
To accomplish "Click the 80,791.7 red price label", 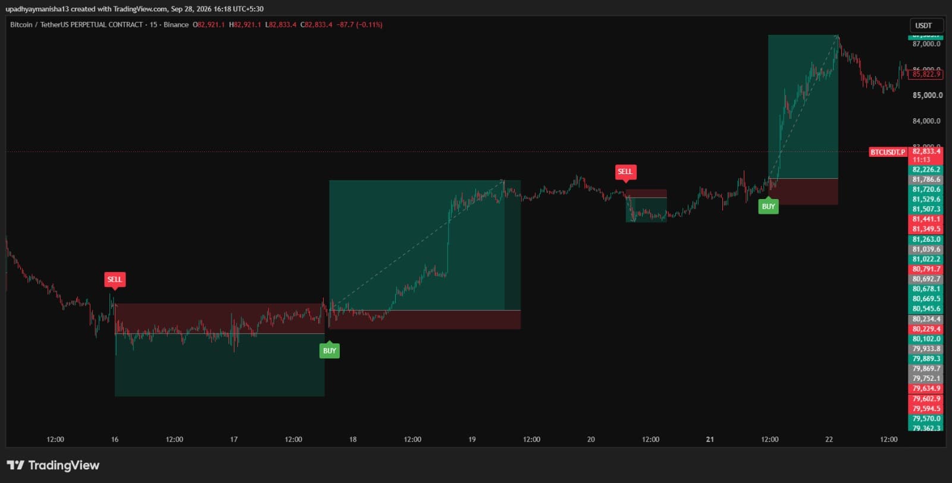I will pyautogui.click(x=926, y=269).
